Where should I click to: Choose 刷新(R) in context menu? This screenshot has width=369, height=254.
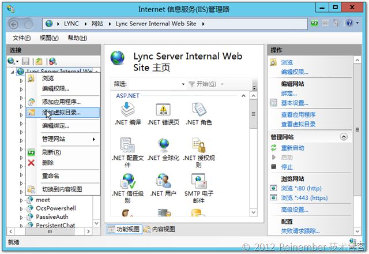[x=63, y=152]
